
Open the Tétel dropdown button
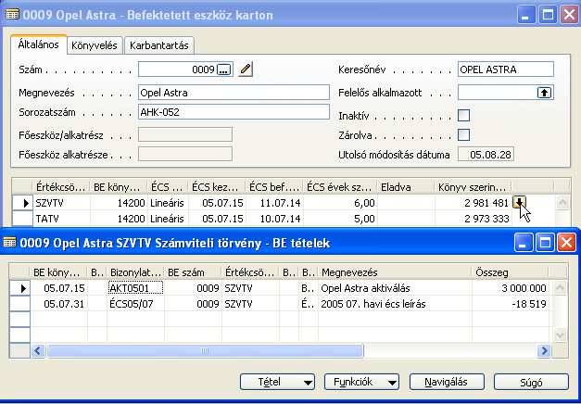point(277,382)
